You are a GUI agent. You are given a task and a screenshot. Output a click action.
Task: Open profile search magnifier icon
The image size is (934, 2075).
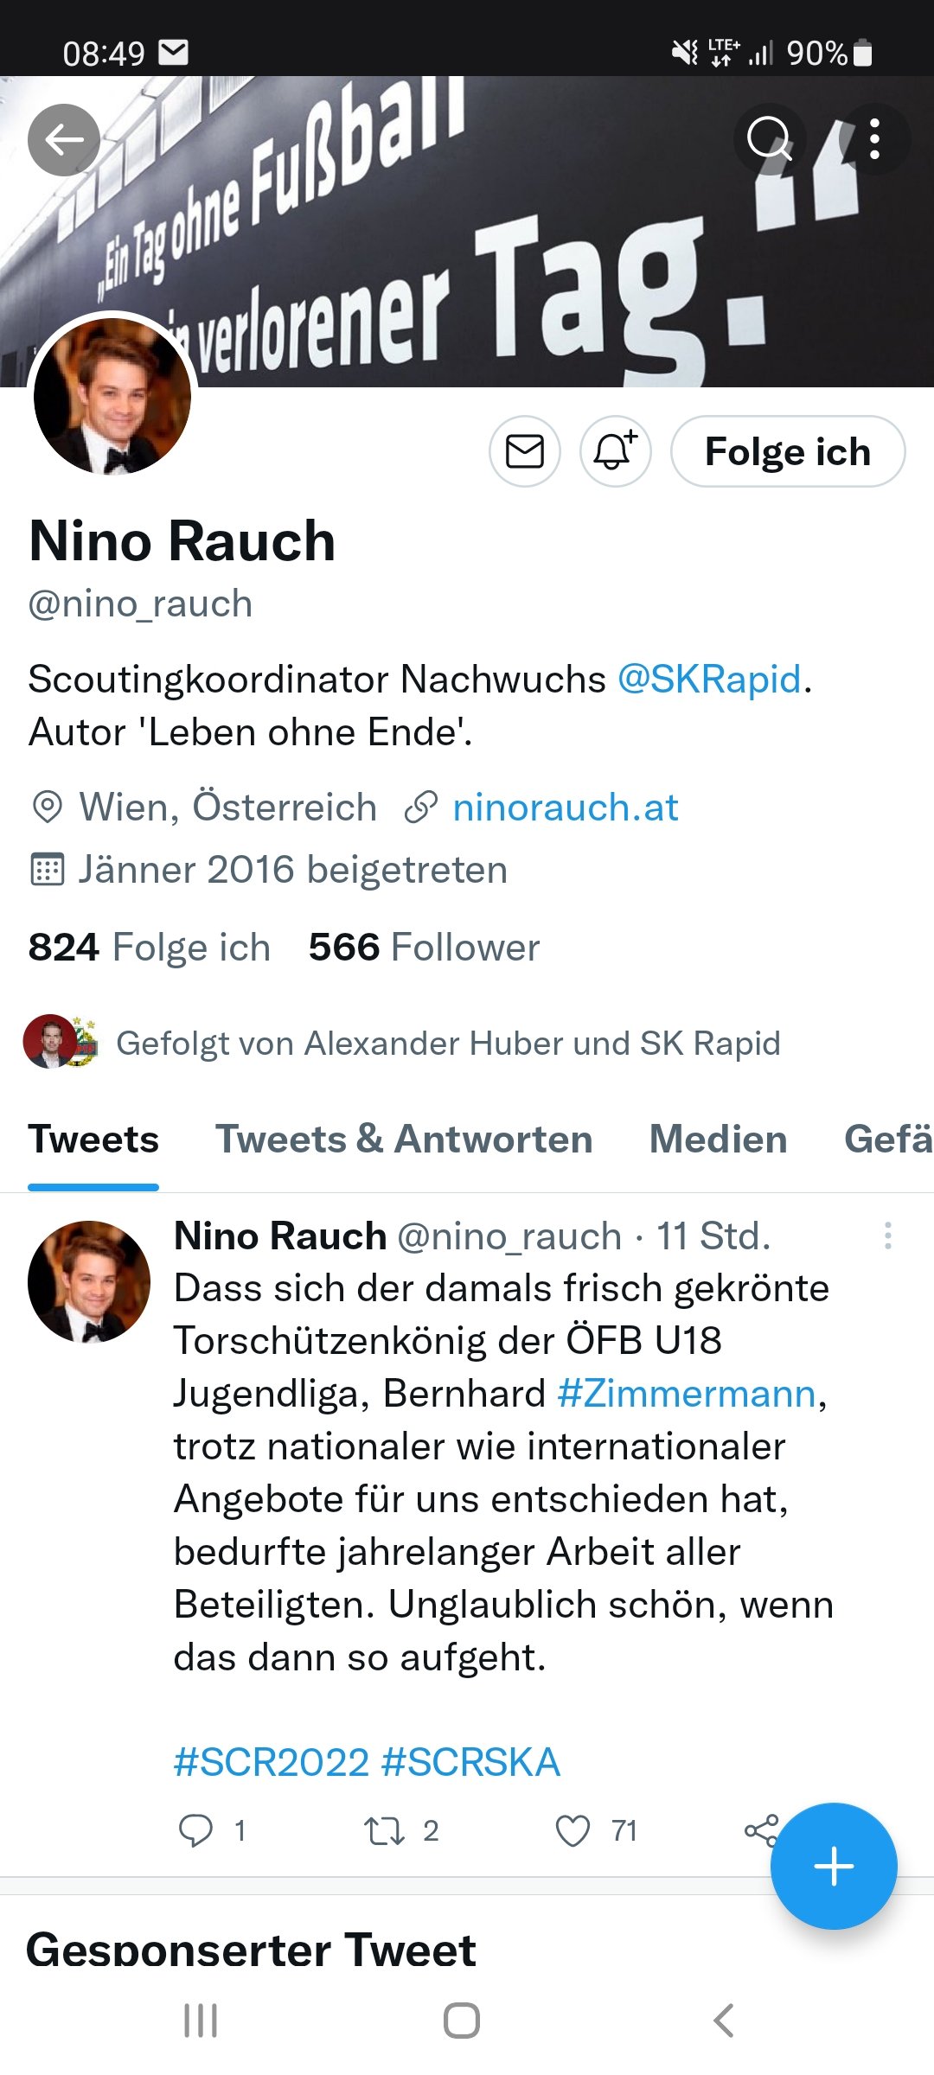[770, 140]
